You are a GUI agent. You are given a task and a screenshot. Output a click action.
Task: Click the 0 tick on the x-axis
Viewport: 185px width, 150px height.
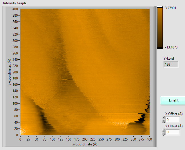tap(20, 139)
